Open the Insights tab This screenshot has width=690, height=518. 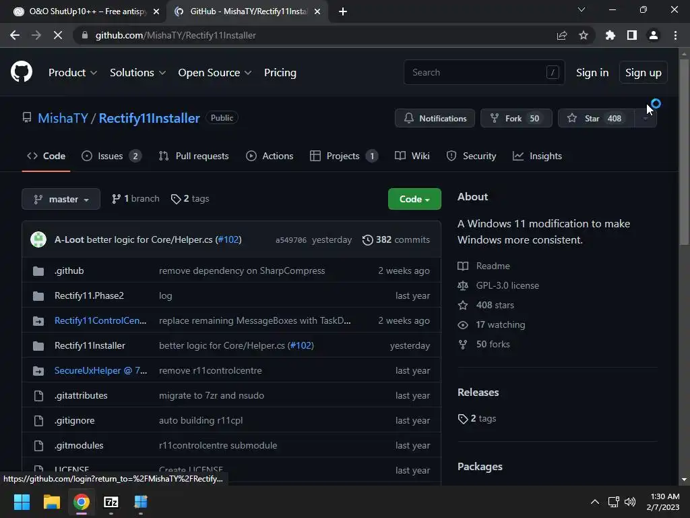tap(537, 156)
